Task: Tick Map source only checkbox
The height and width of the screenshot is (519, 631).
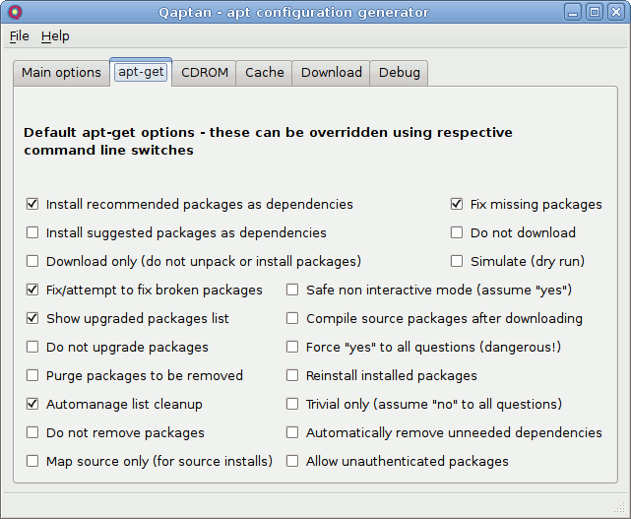Action: pos(32,461)
